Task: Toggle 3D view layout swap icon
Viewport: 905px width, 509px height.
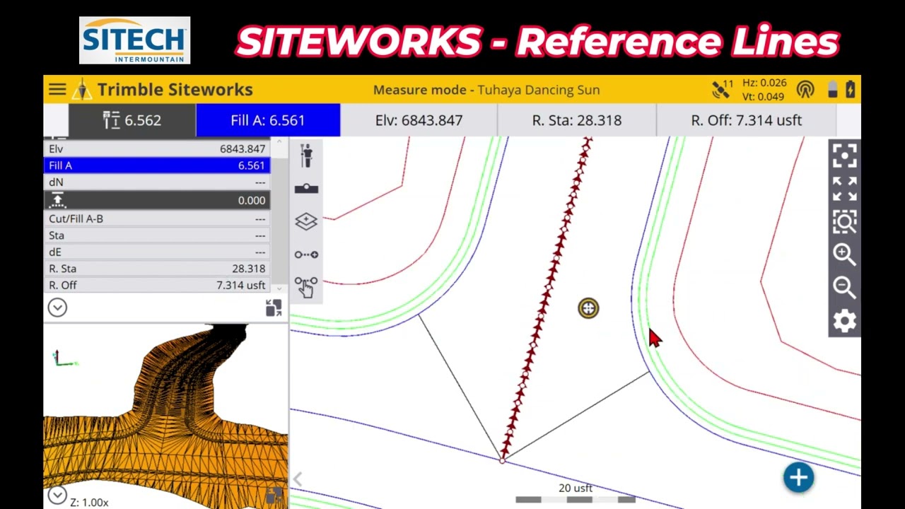Action: (274, 495)
